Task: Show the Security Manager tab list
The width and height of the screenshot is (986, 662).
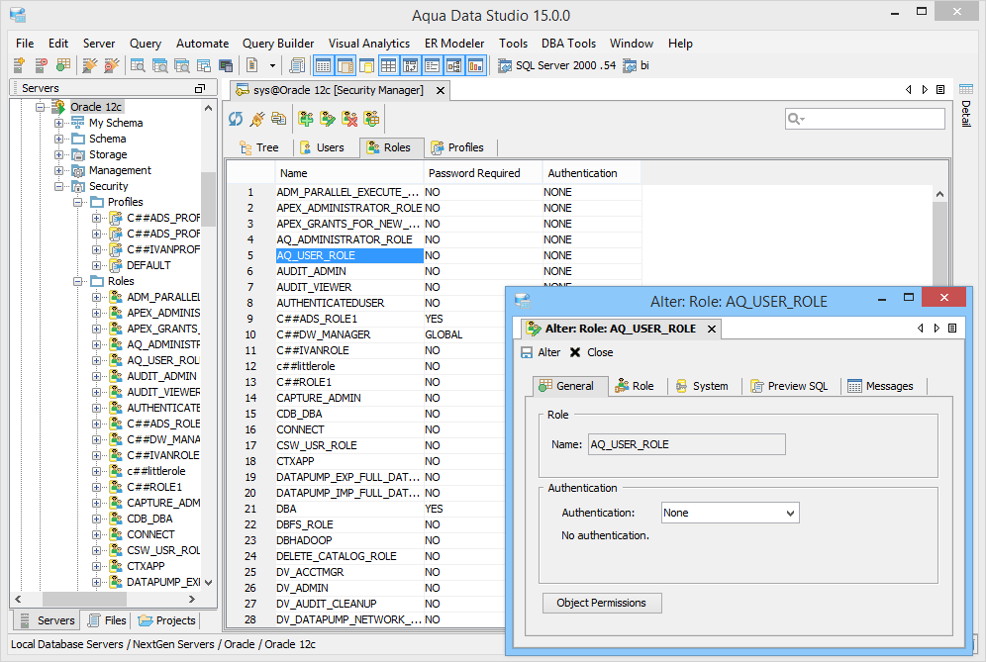Action: (x=940, y=90)
